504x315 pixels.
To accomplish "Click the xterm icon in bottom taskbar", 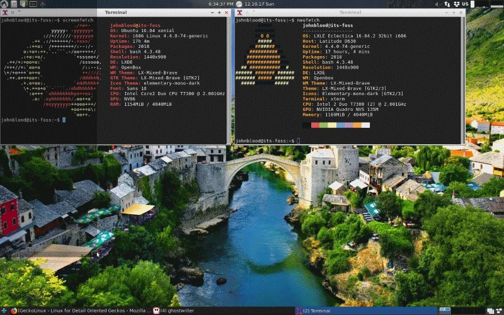I will [299, 311].
